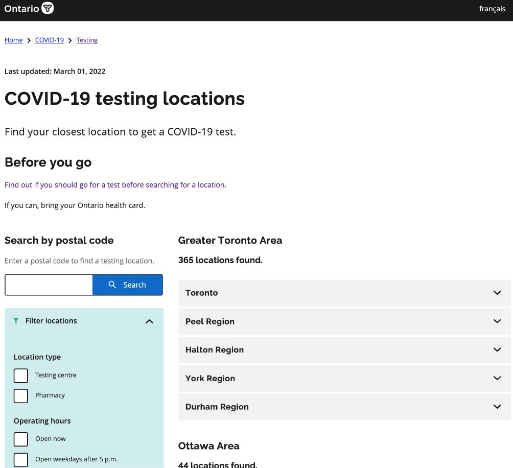The image size is (513, 468).
Task: Click 'Find your closest location' intro text
Action: coord(121,132)
